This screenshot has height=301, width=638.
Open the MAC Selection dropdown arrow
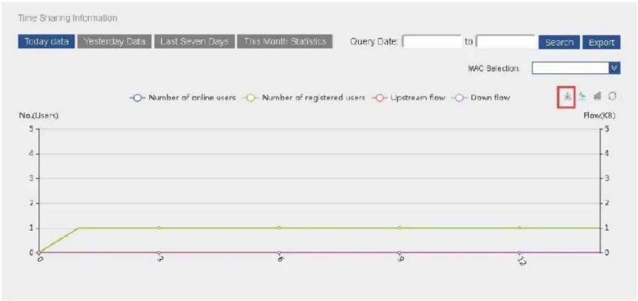point(615,68)
